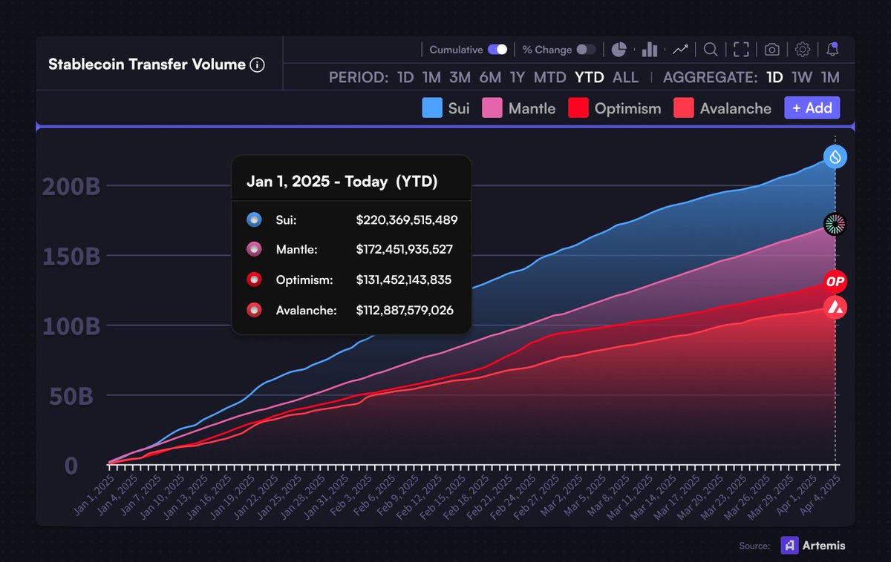Click the Optimism OP marker on chart
Image resolution: width=891 pixels, height=562 pixels.
coord(835,282)
